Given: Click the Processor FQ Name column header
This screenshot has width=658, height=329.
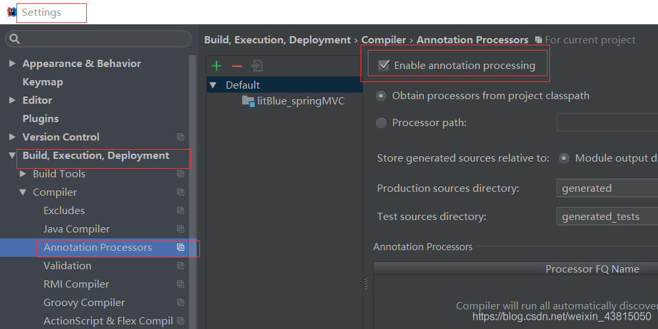Looking at the screenshot, I should 593,269.
